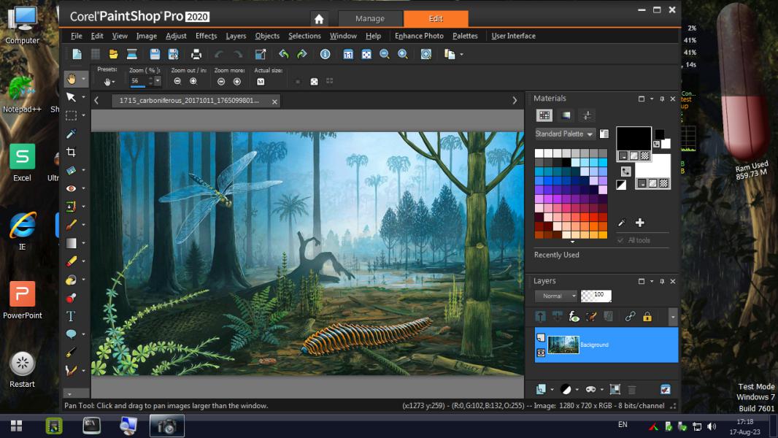Activate the Crop tool

point(72,153)
